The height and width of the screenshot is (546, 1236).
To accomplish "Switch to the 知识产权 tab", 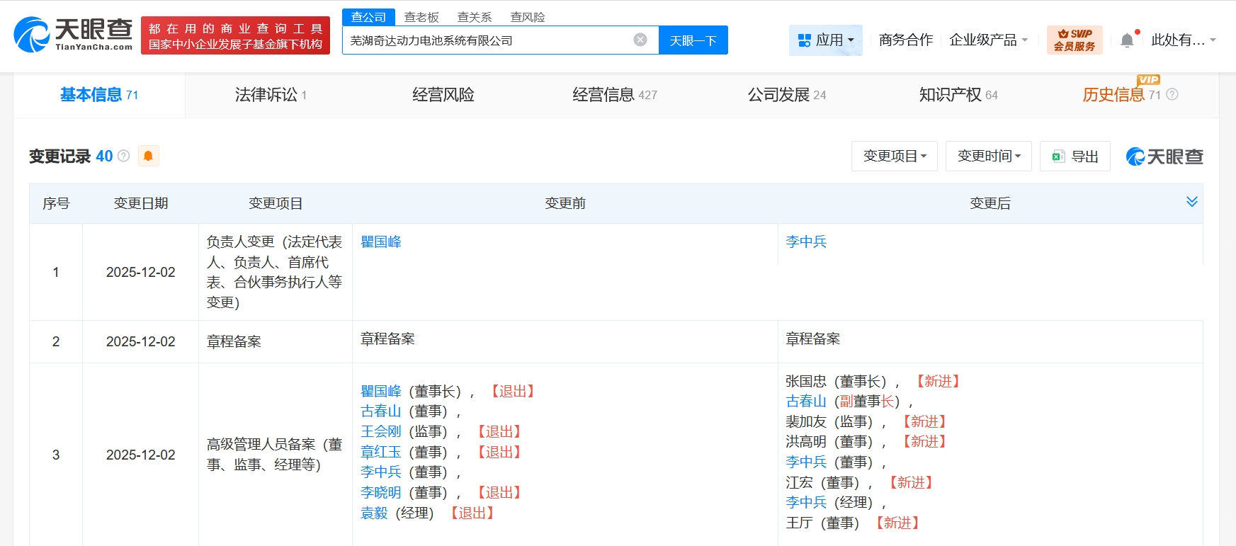I will coord(958,95).
